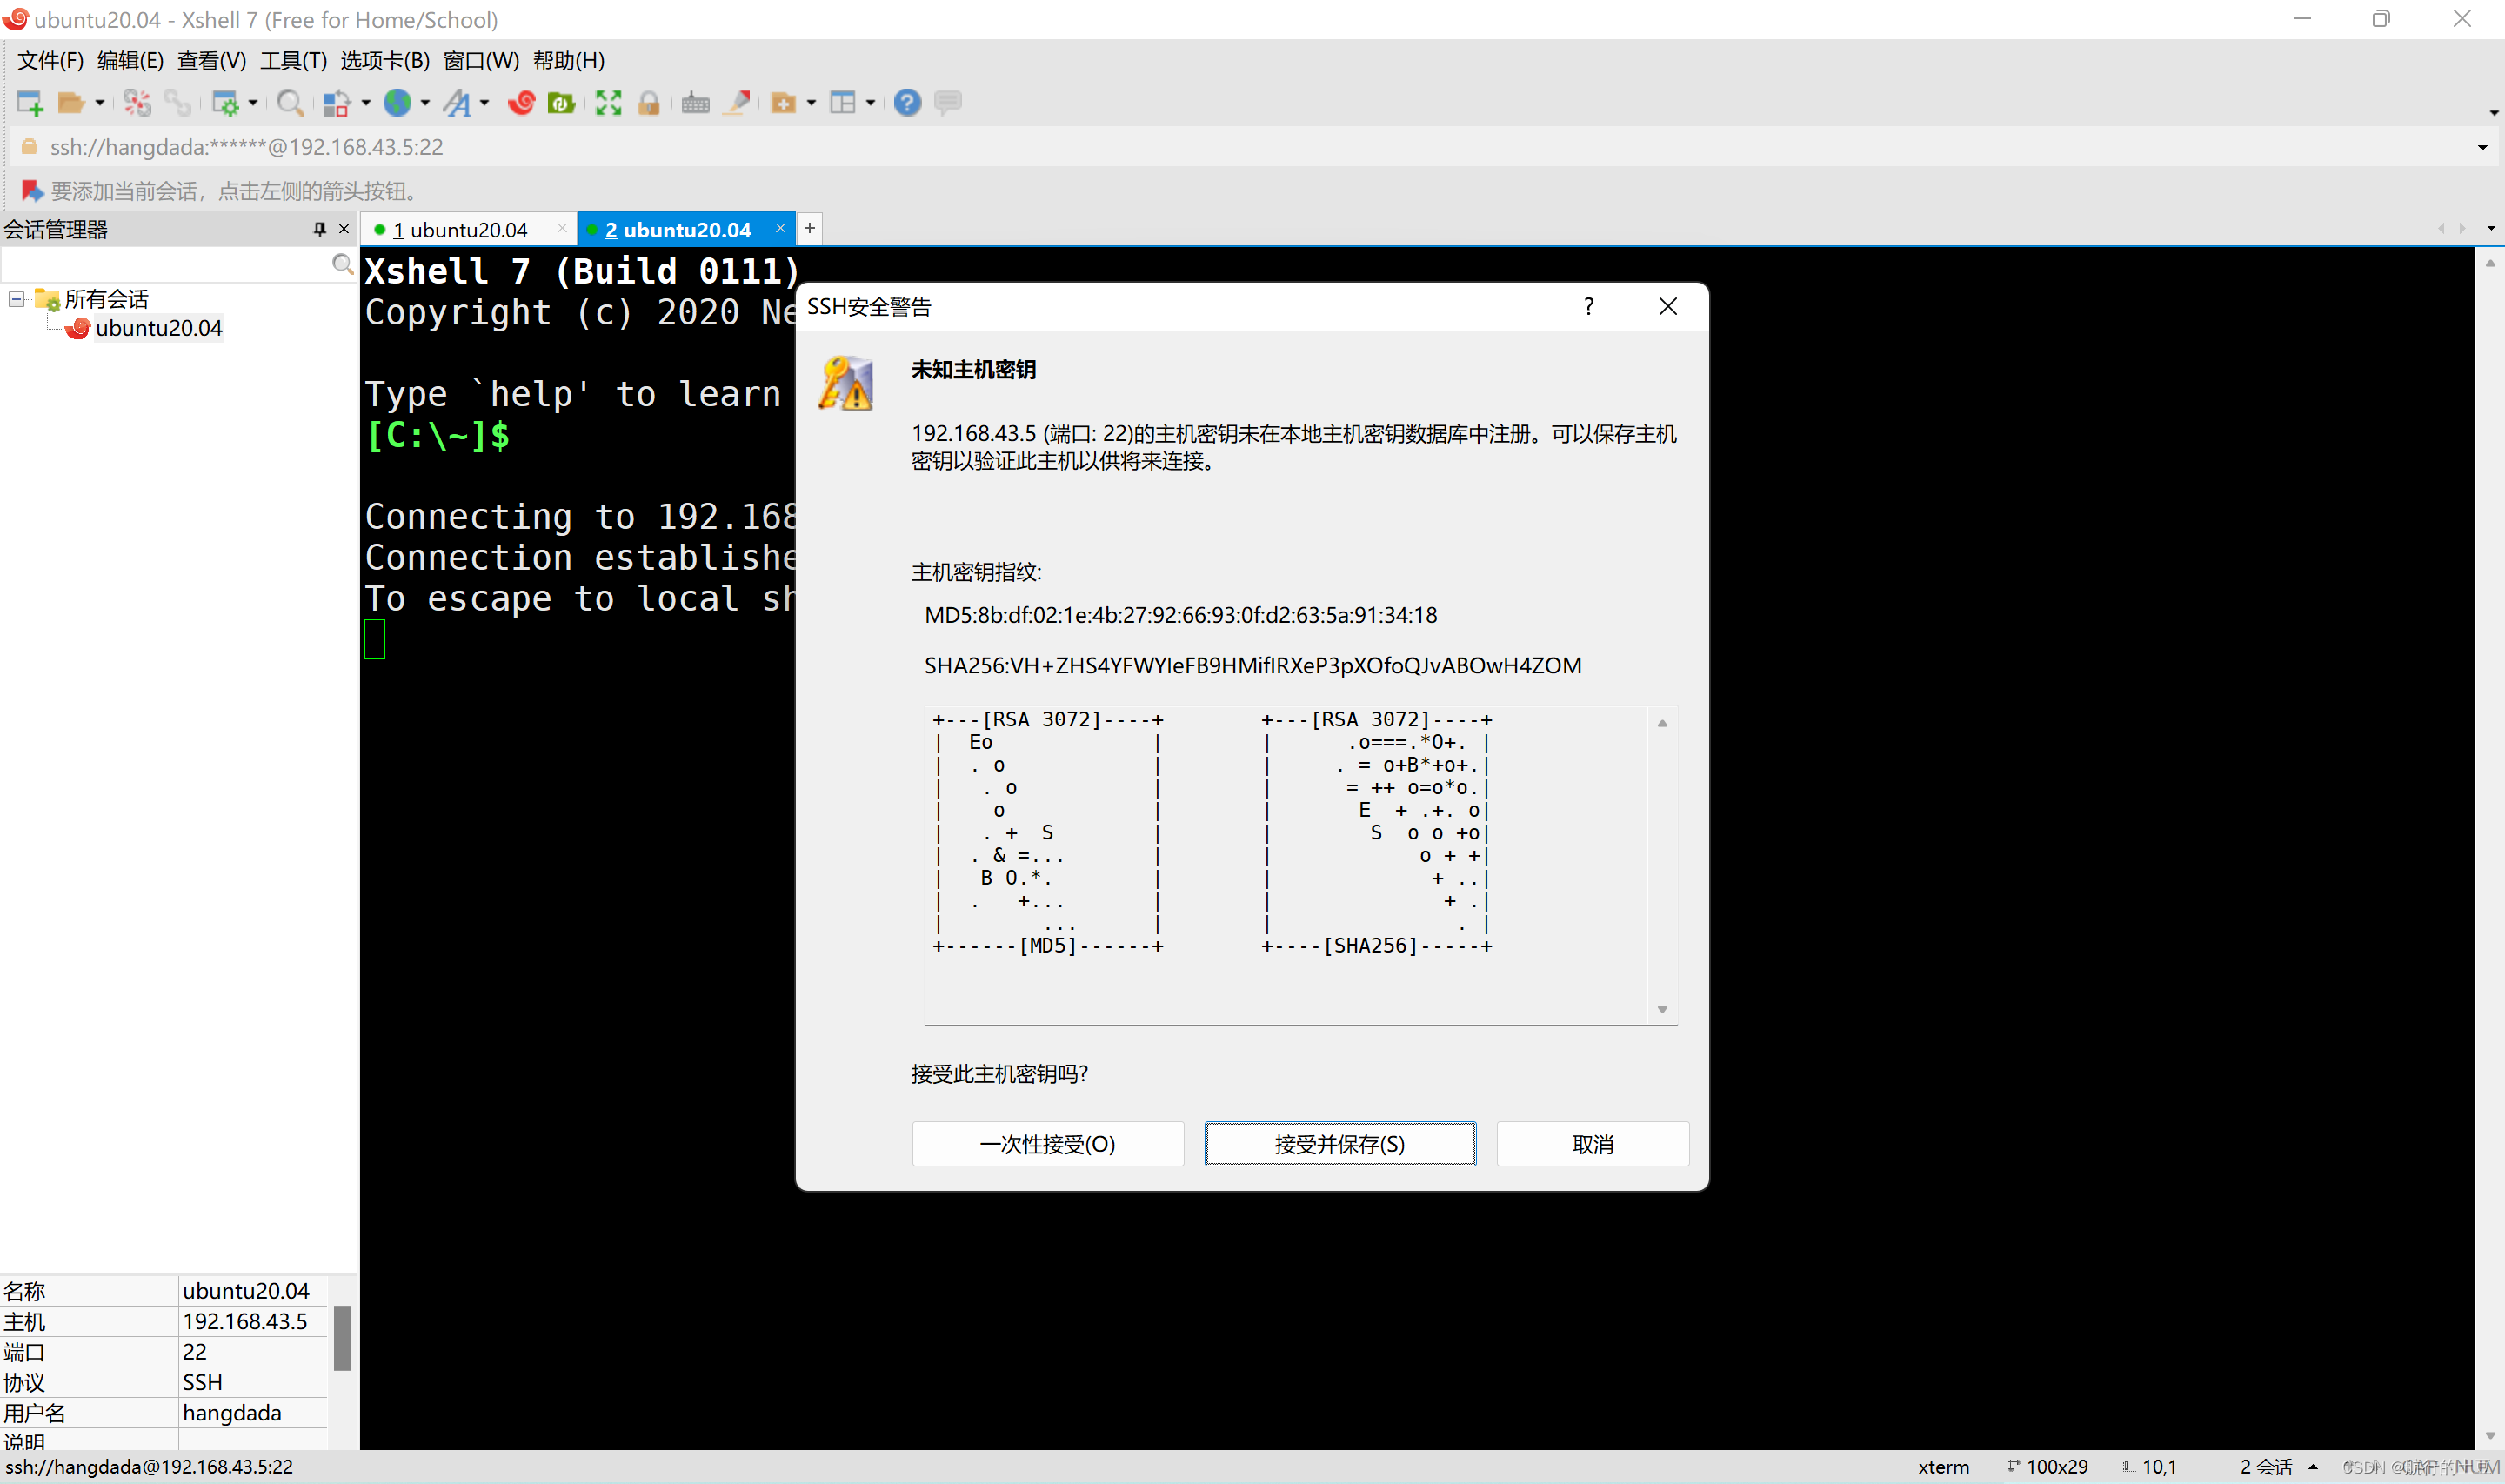2505x1484 pixels.
Task: Click 一次性接受(O) button
Action: click(1047, 1145)
